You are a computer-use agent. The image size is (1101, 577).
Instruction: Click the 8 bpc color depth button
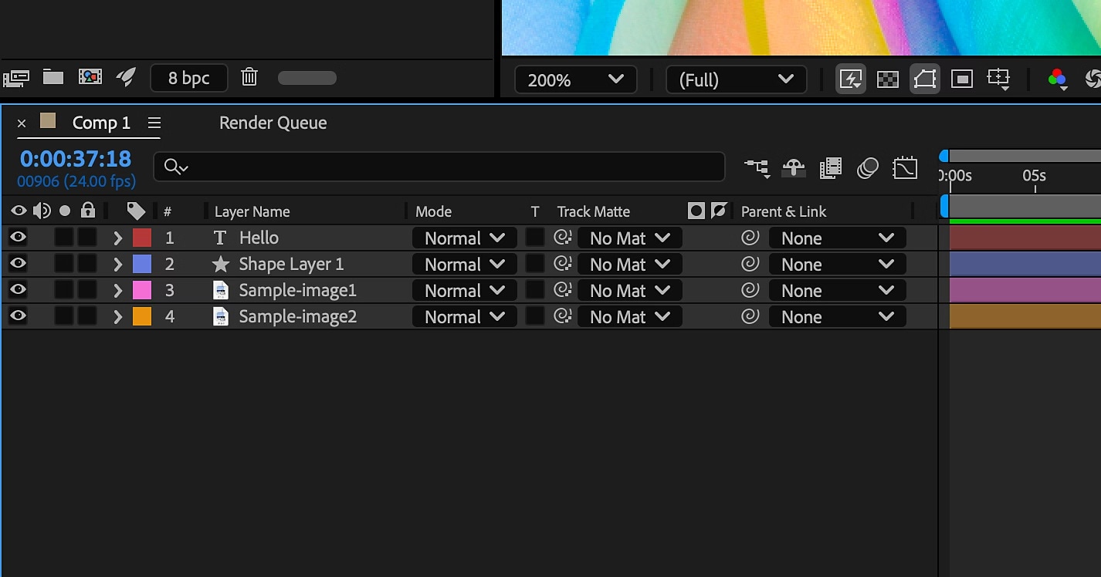pos(189,78)
